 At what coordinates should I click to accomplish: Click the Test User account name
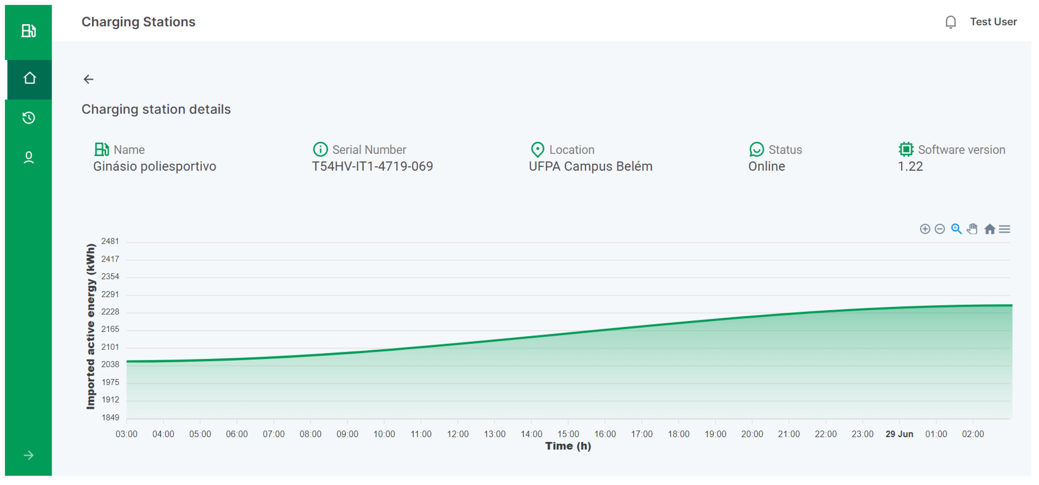click(x=993, y=22)
